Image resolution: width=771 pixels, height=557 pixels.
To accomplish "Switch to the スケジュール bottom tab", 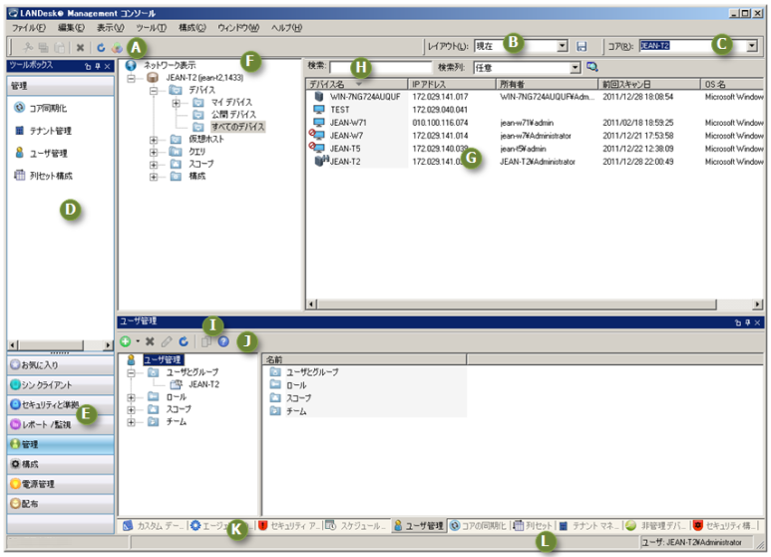I will 356,526.
